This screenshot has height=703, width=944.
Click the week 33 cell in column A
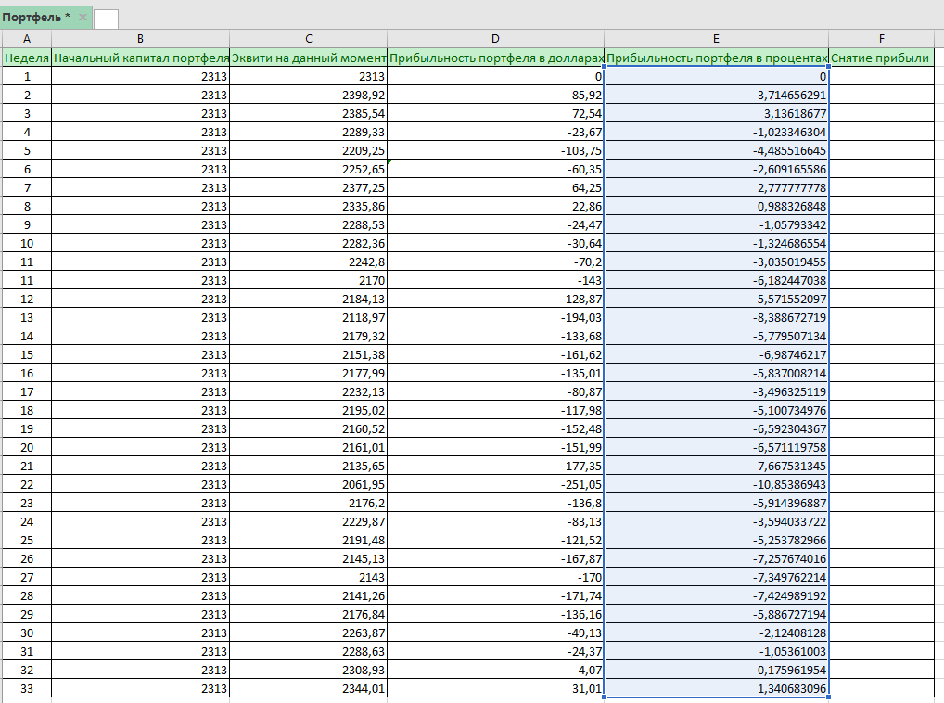coord(26,688)
